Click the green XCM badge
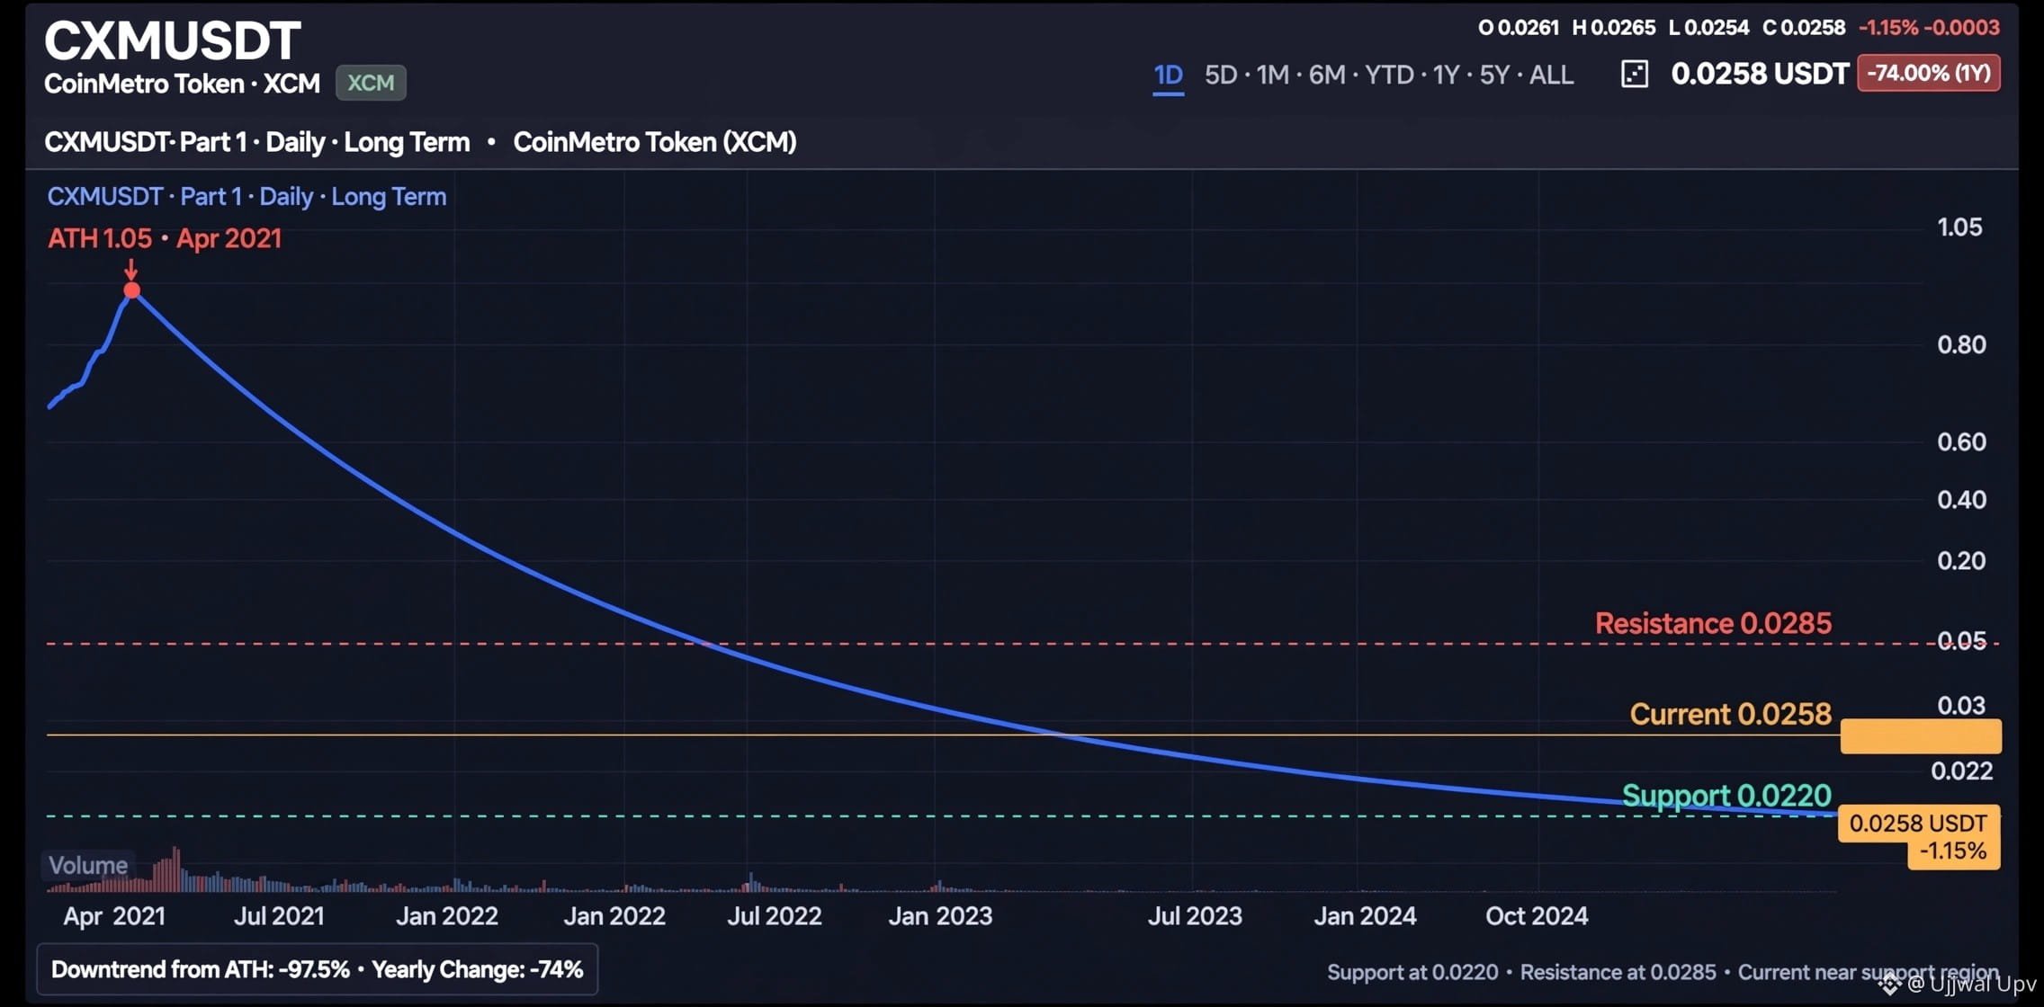 tap(371, 83)
